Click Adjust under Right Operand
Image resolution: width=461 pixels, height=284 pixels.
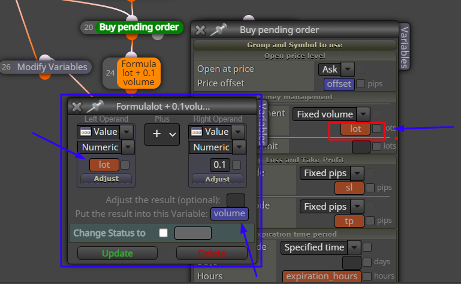tap(218, 179)
